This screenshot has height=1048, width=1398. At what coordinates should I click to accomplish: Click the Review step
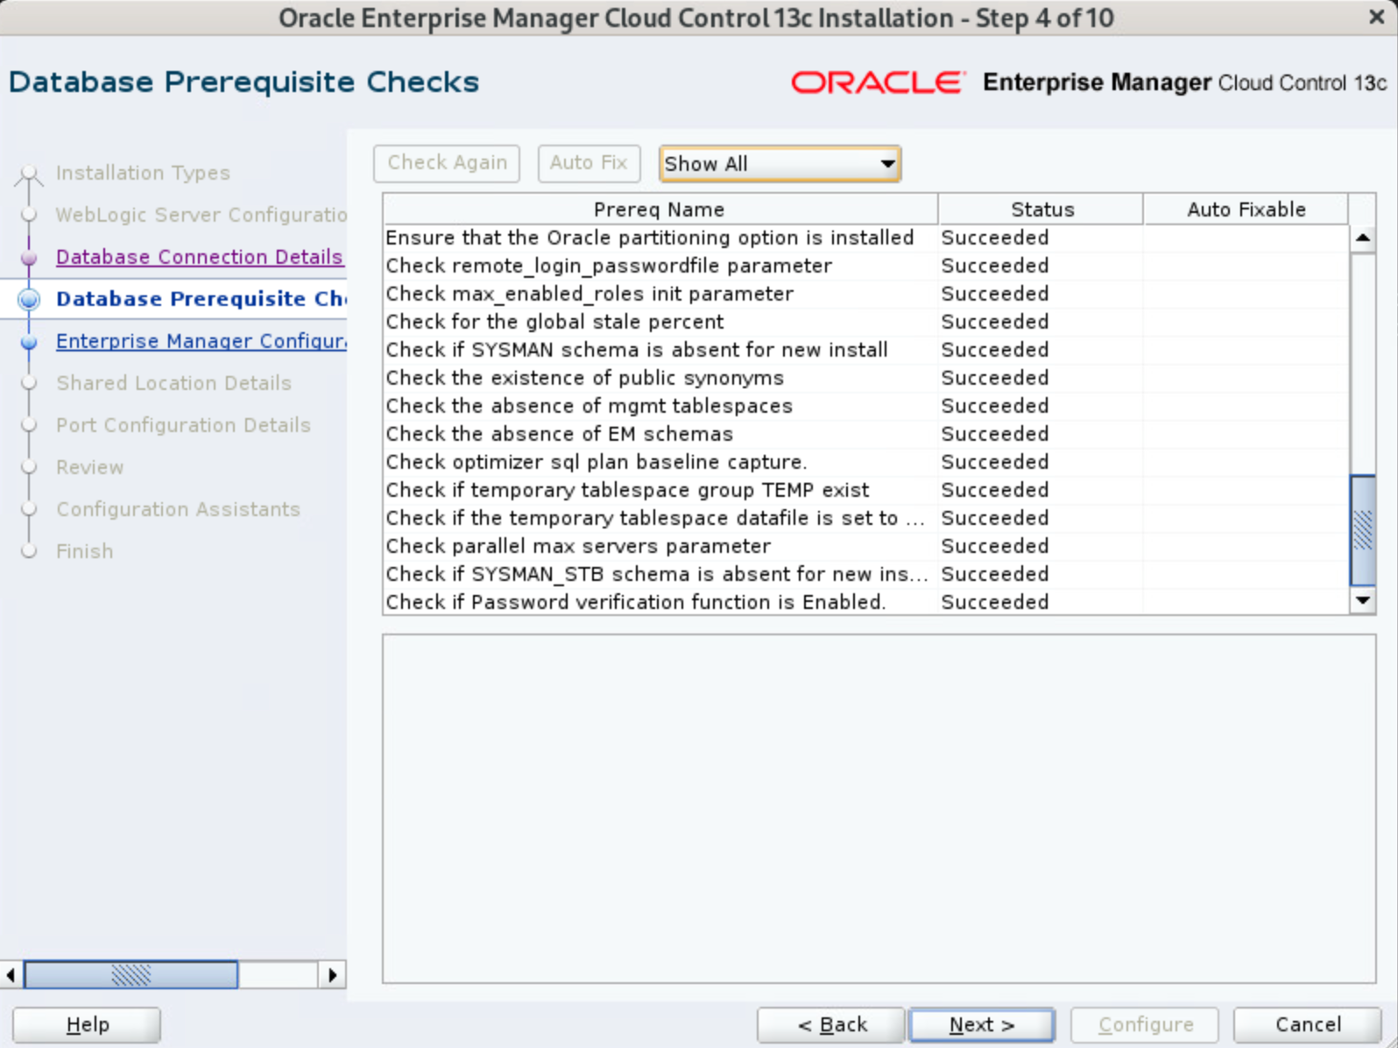point(89,467)
